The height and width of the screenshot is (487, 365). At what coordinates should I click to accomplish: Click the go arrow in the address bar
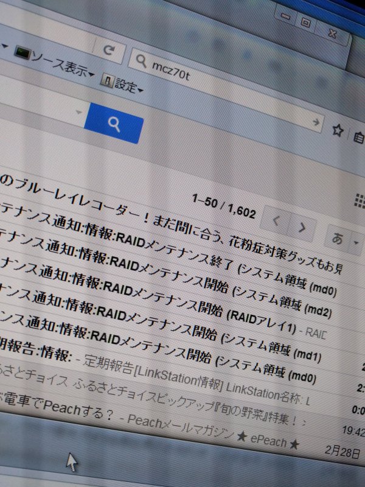(316, 122)
